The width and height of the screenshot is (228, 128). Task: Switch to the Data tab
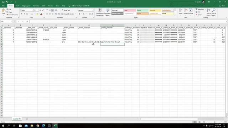click(x=44, y=6)
